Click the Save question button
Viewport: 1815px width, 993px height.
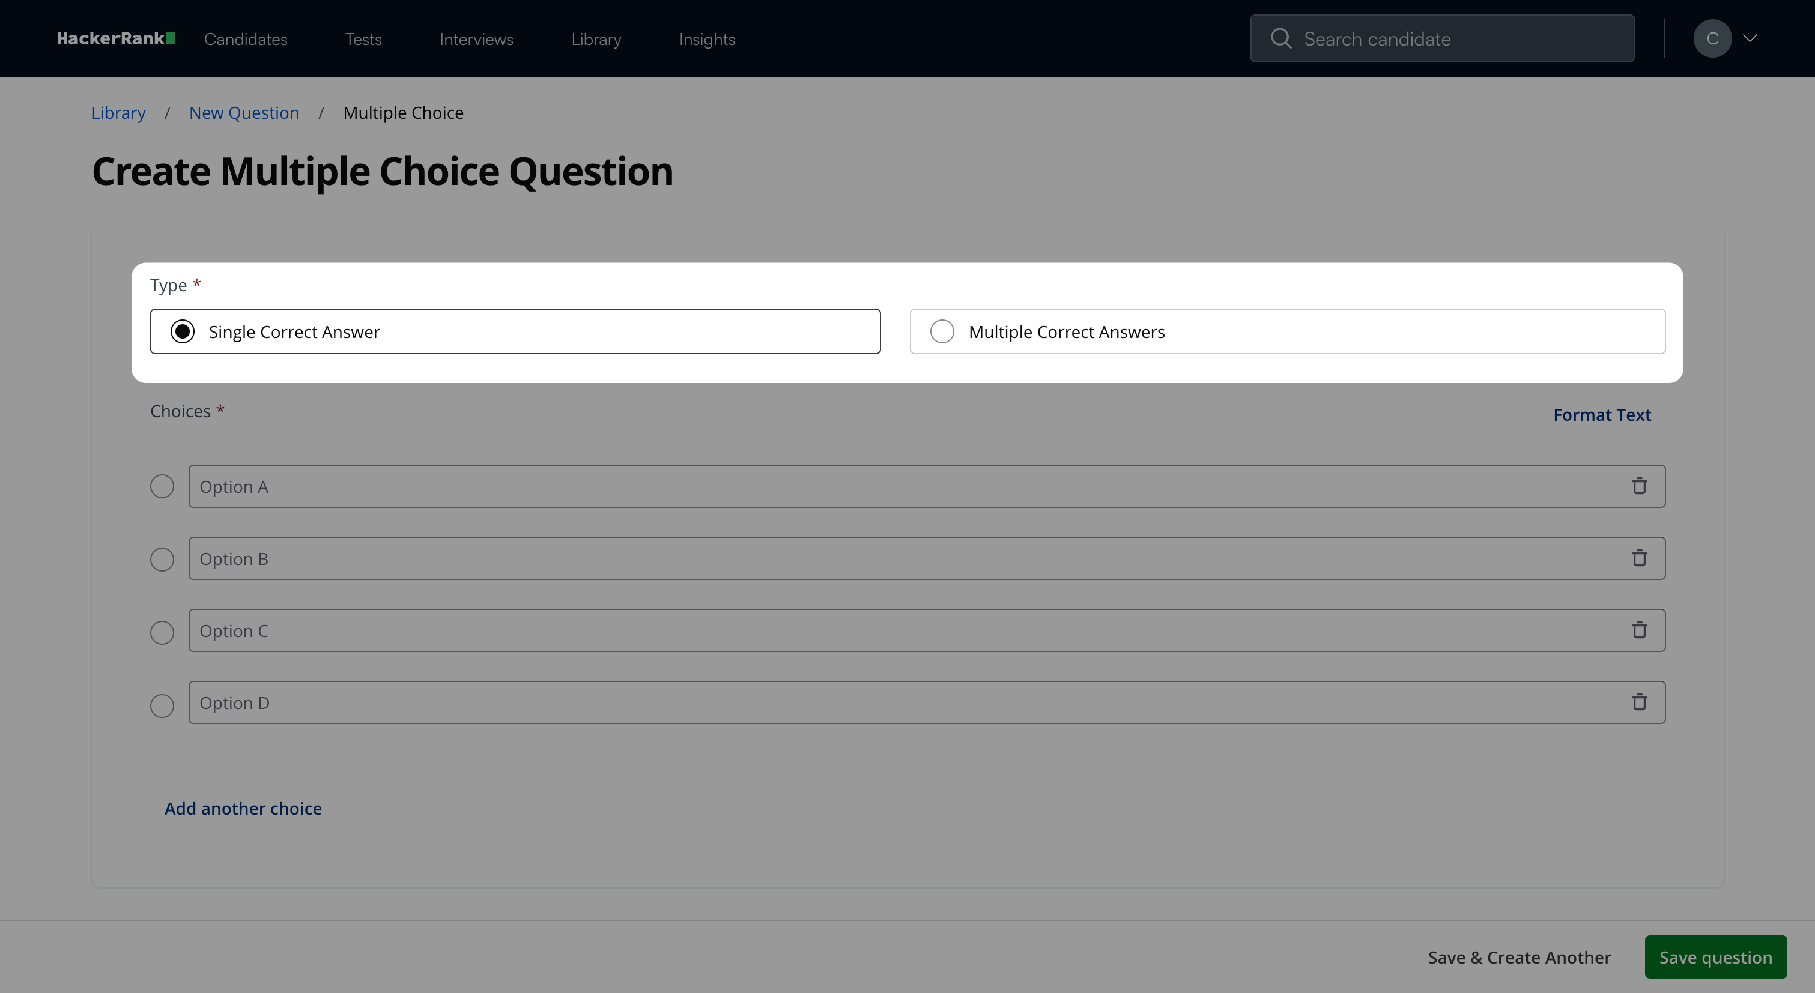1715,957
